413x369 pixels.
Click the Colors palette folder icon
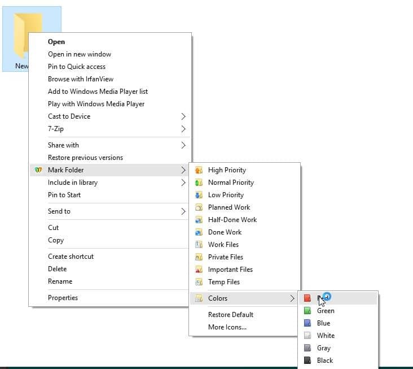pyautogui.click(x=199, y=298)
